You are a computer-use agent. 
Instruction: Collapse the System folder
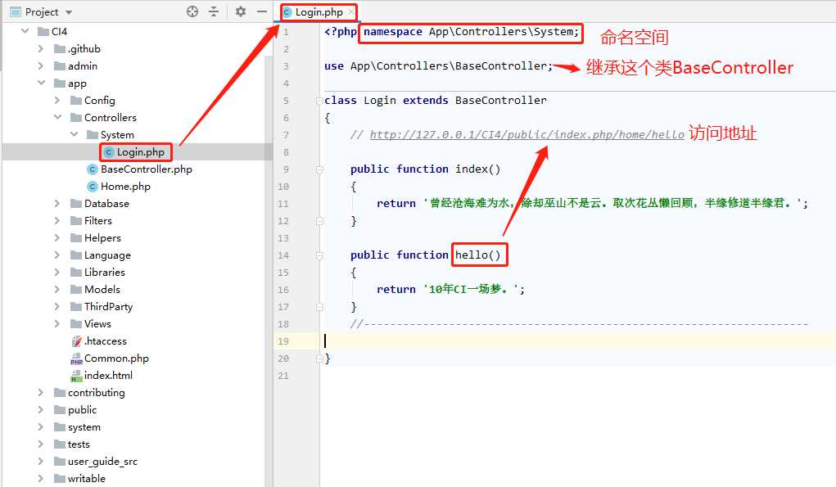tap(75, 134)
